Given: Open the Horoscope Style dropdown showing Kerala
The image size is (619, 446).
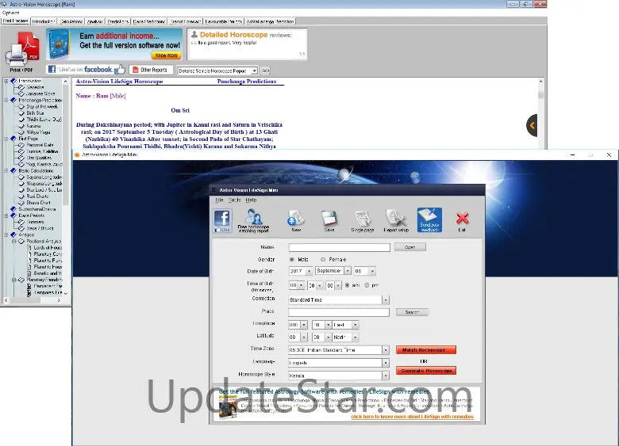Looking at the screenshot, I should 386,375.
